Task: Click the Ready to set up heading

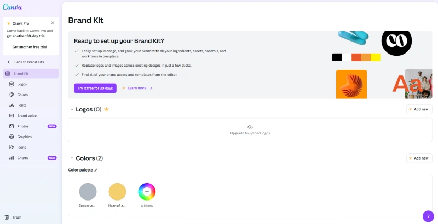Action: [119, 41]
